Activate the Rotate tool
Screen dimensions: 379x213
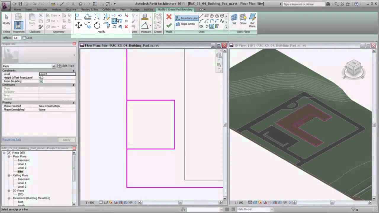[x=97, y=25]
